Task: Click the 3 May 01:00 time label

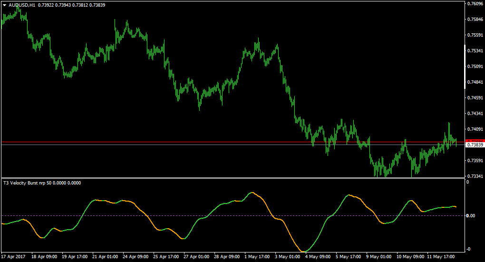Action: 288,256
